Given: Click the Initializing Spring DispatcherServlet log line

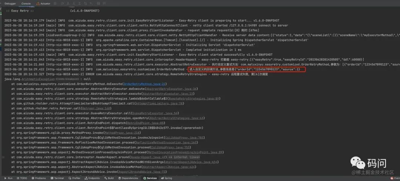Looking at the screenshot, I should (x=157, y=40).
